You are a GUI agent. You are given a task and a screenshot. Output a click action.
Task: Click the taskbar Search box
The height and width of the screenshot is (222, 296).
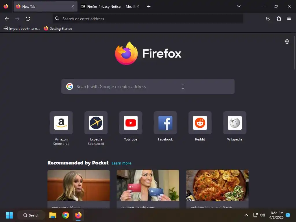pyautogui.click(x=31, y=215)
